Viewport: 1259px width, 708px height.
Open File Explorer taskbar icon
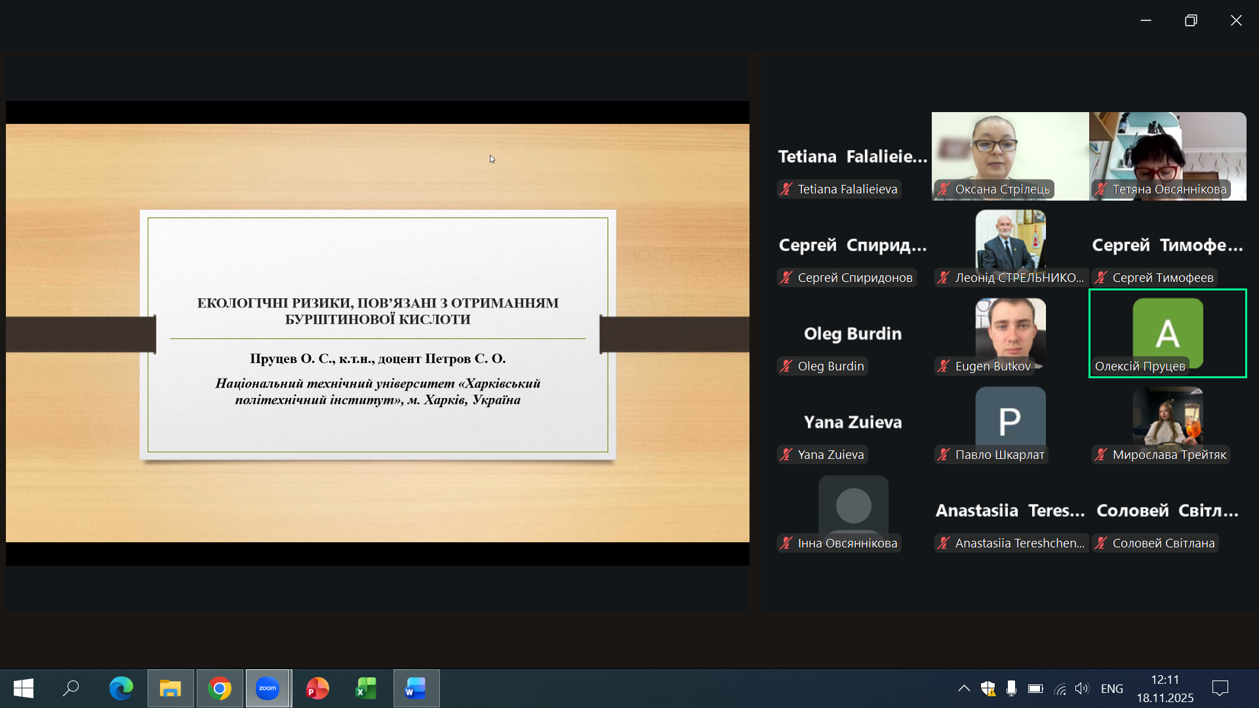pyautogui.click(x=170, y=688)
